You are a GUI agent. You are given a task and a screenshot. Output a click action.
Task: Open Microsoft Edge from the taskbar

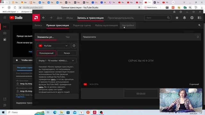(55, 112)
